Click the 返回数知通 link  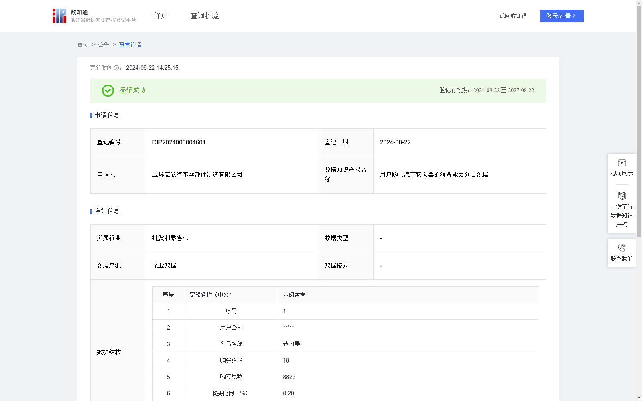[513, 16]
